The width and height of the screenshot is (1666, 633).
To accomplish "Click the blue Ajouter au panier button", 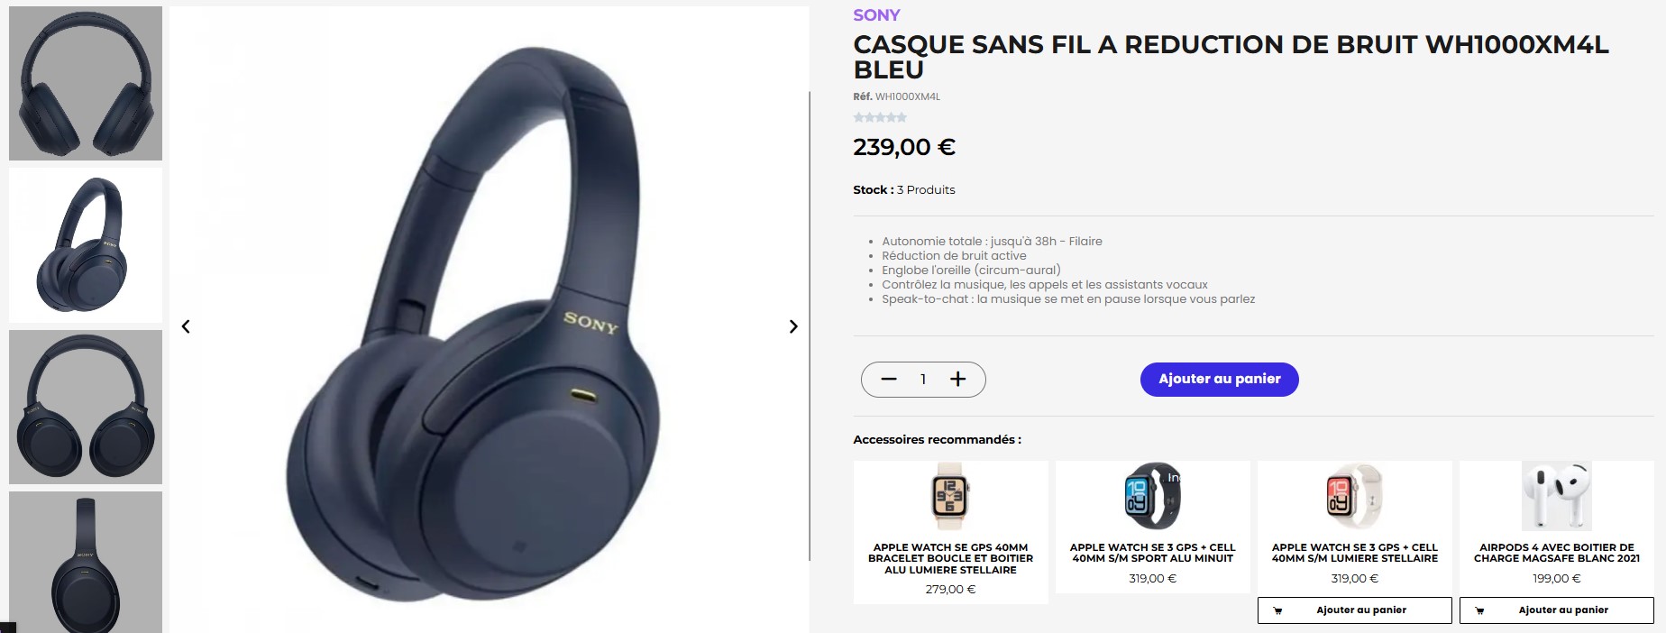I will (1219, 379).
